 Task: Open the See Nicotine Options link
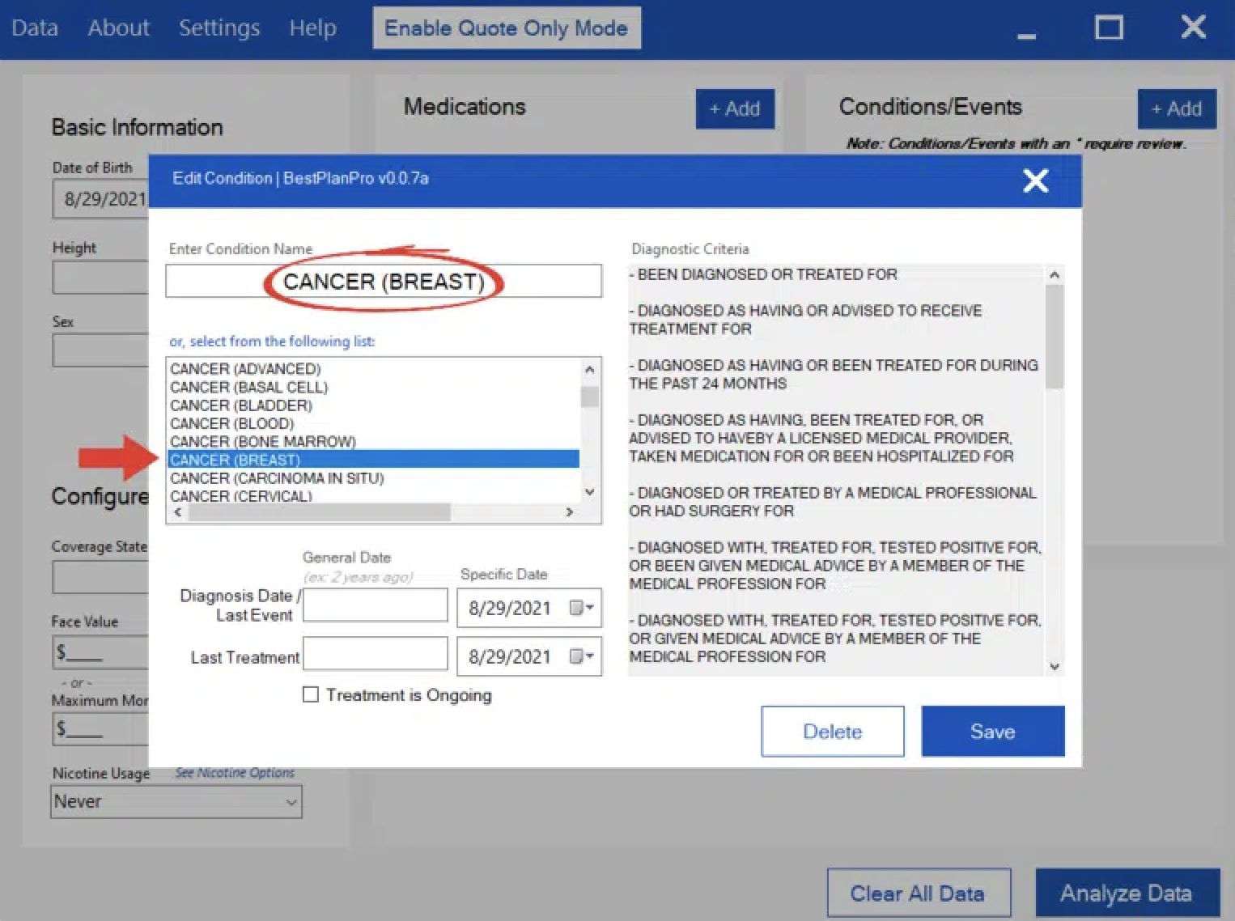[235, 773]
